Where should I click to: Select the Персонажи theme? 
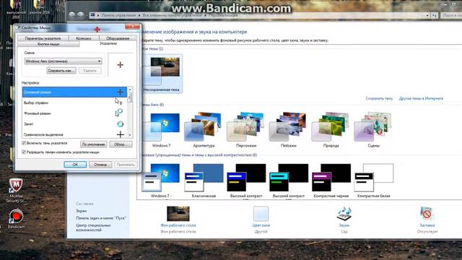[245, 130]
